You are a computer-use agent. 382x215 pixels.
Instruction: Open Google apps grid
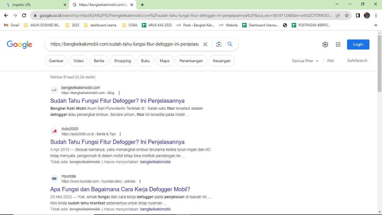pos(338,45)
